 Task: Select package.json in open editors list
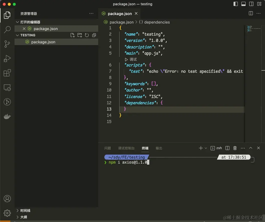tap(56, 29)
